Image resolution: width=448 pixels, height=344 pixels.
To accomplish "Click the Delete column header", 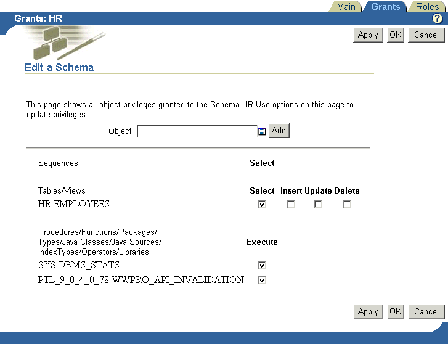I will tap(347, 190).
